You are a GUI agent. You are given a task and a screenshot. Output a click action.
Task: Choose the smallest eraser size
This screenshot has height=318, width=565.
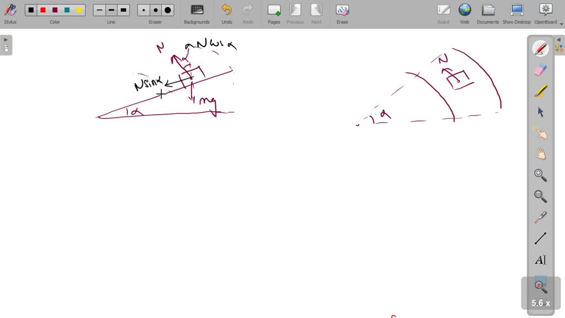pos(144,10)
